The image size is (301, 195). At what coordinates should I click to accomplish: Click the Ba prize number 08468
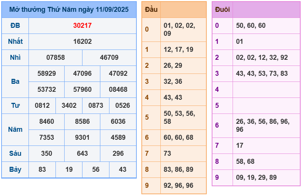point(118,90)
